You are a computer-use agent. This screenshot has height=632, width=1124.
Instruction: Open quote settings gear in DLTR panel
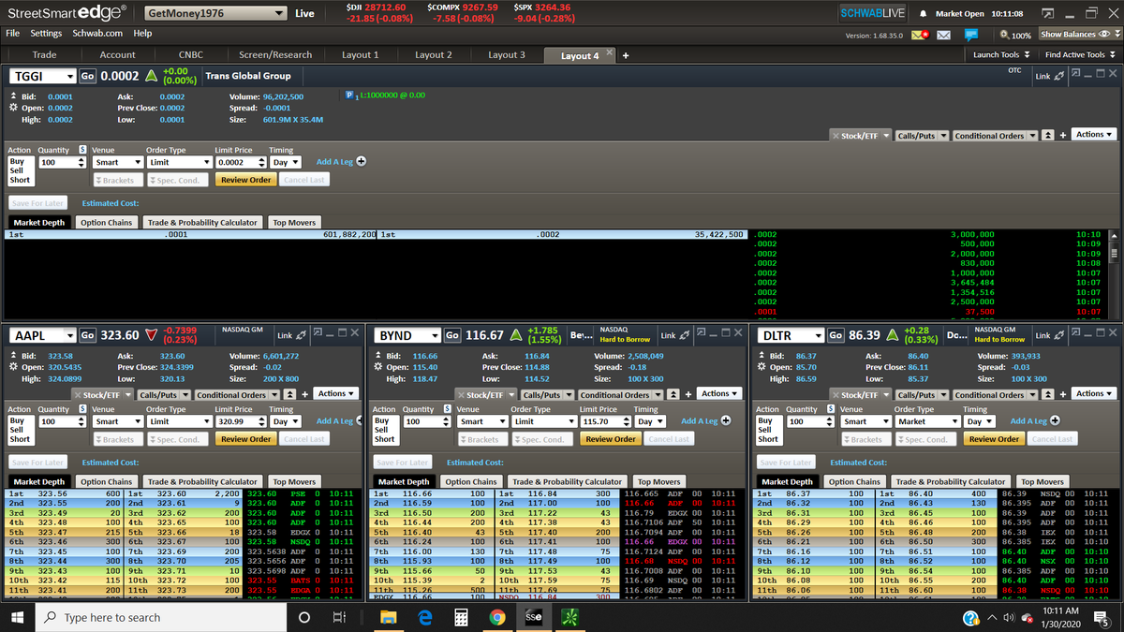pos(762,367)
